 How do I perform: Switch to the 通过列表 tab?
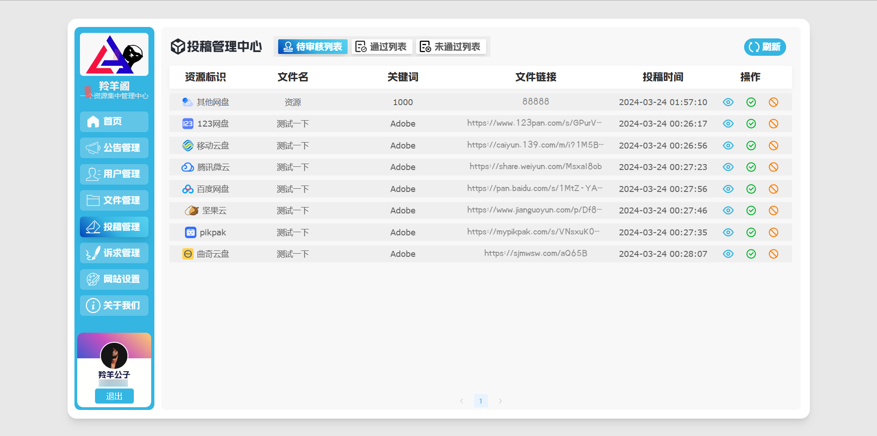tap(382, 46)
